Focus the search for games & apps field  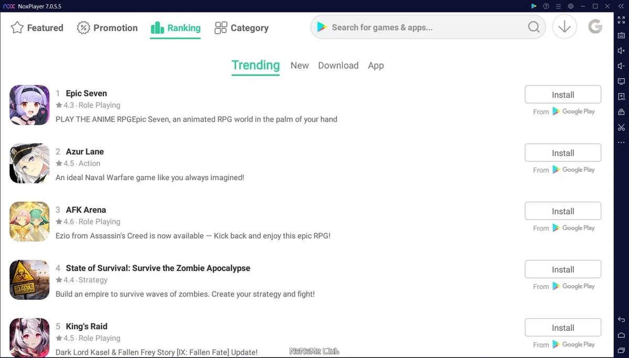(x=428, y=27)
